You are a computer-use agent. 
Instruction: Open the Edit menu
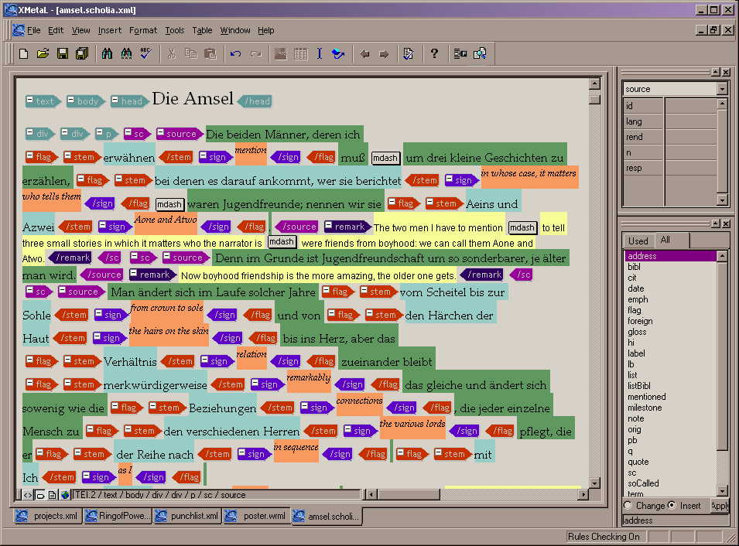56,30
